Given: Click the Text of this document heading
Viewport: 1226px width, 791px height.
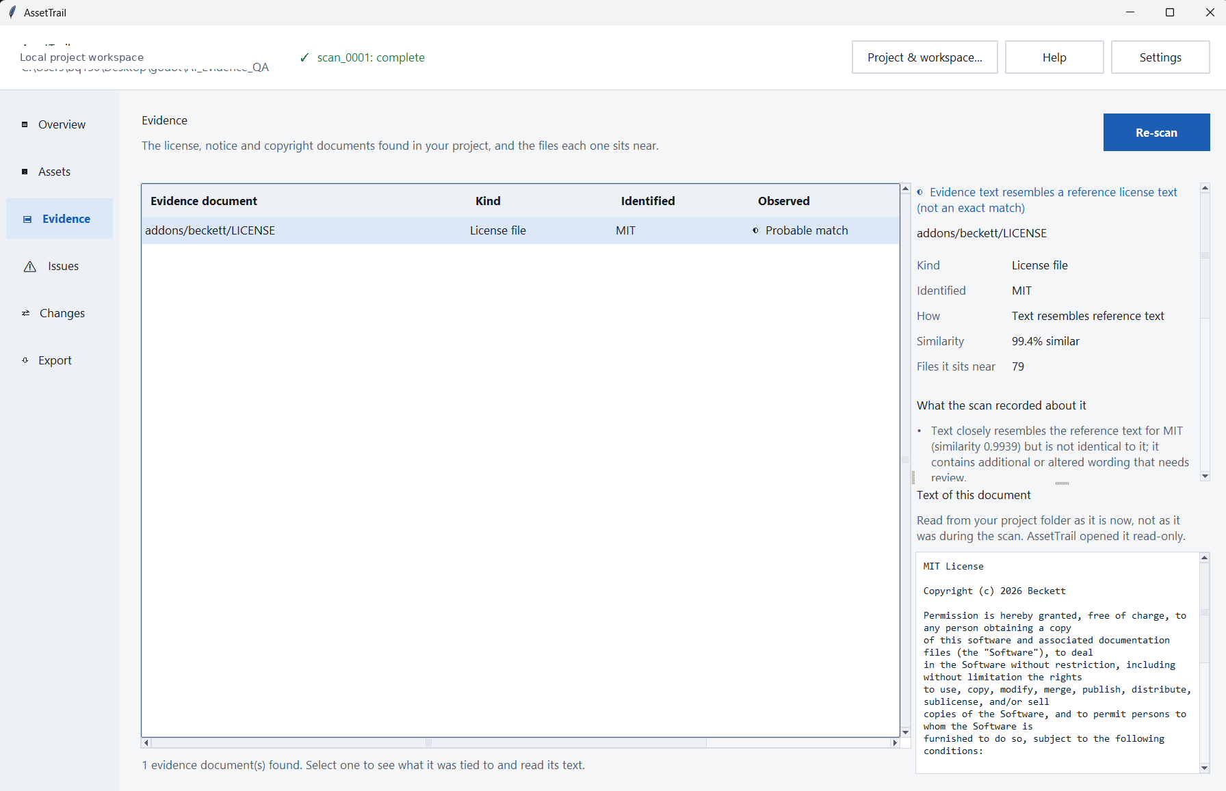Looking at the screenshot, I should point(974,495).
